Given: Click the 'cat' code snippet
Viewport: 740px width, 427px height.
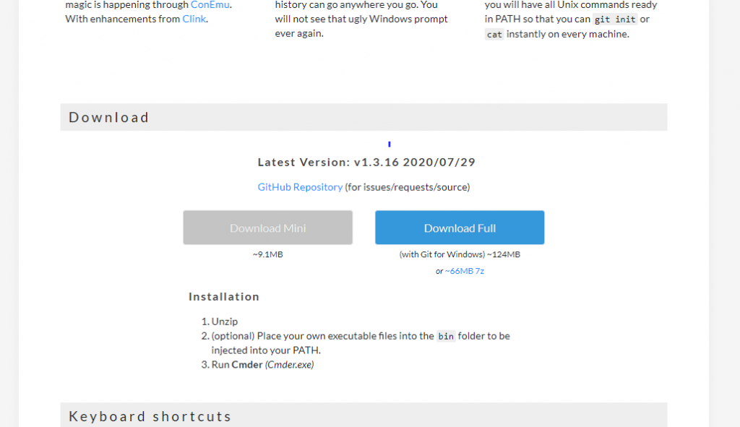Looking at the screenshot, I should click(x=494, y=35).
